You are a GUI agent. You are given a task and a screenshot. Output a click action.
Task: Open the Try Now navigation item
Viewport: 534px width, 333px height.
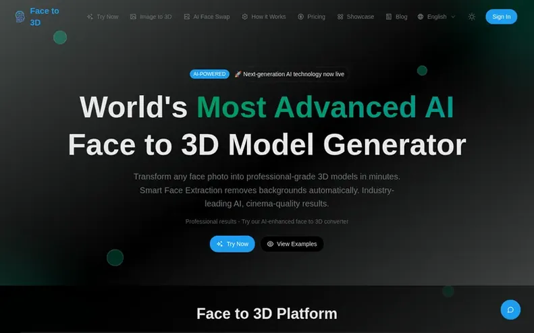[x=103, y=17]
